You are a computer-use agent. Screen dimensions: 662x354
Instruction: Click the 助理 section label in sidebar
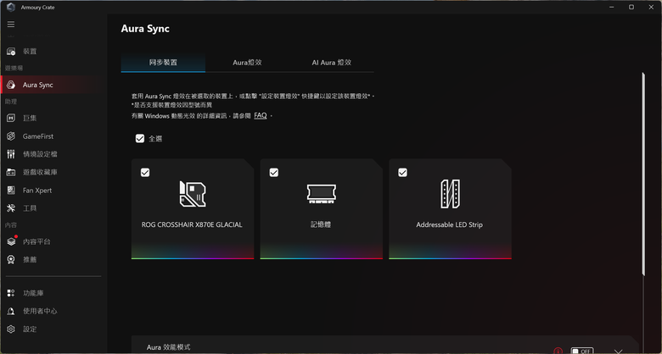tap(11, 102)
